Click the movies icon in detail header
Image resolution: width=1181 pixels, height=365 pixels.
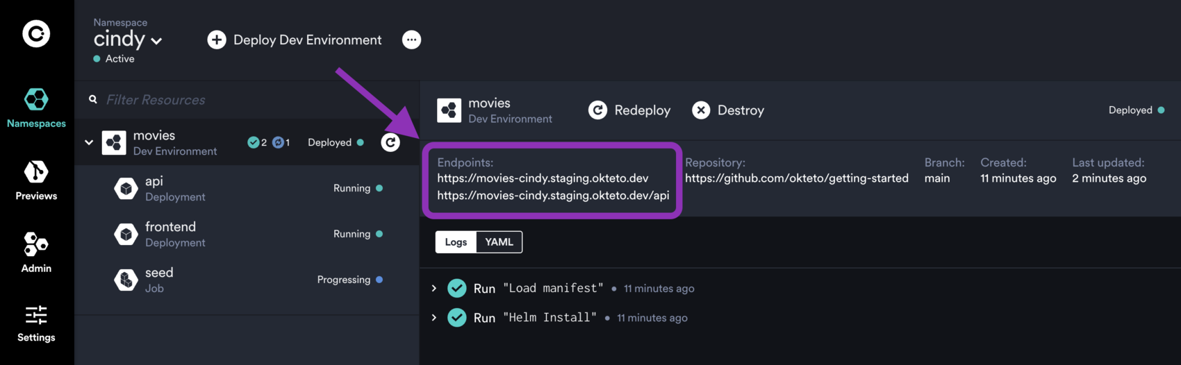pyautogui.click(x=449, y=110)
